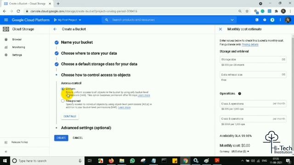Viewport: 294px width, 165px height.
Task: Click the Cloud Storage sidebar header
Action: pyautogui.click(x=23, y=29)
